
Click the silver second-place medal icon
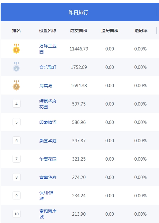(16, 67)
